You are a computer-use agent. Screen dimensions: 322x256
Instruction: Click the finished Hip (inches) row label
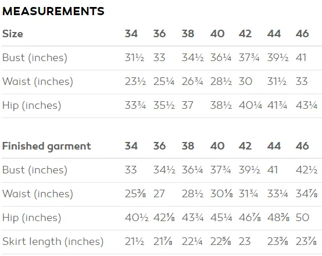[x=31, y=218]
